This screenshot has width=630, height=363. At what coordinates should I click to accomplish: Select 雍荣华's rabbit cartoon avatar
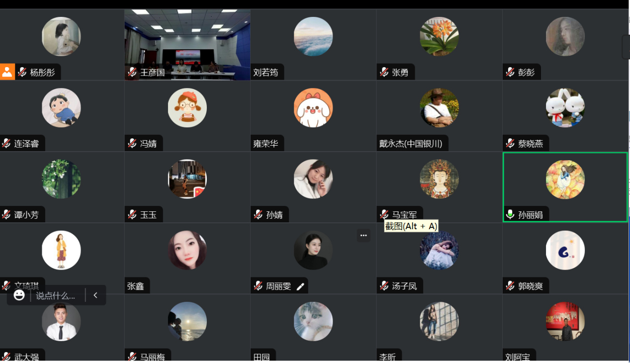click(x=313, y=108)
